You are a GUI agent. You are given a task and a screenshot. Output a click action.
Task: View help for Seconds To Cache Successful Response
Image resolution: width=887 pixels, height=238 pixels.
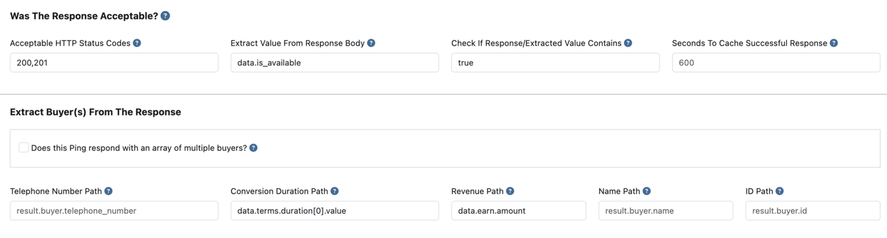pyautogui.click(x=834, y=43)
